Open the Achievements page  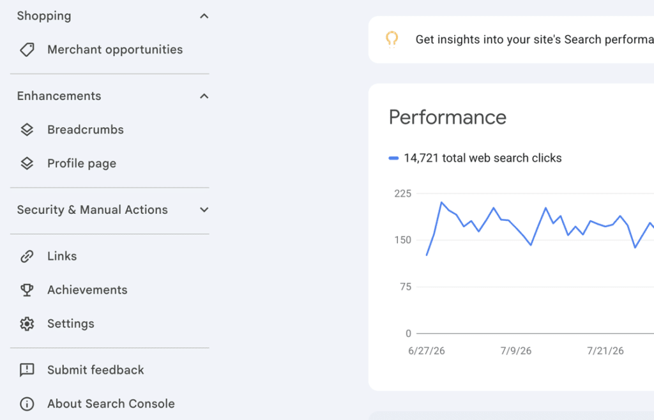pyautogui.click(x=110, y=290)
